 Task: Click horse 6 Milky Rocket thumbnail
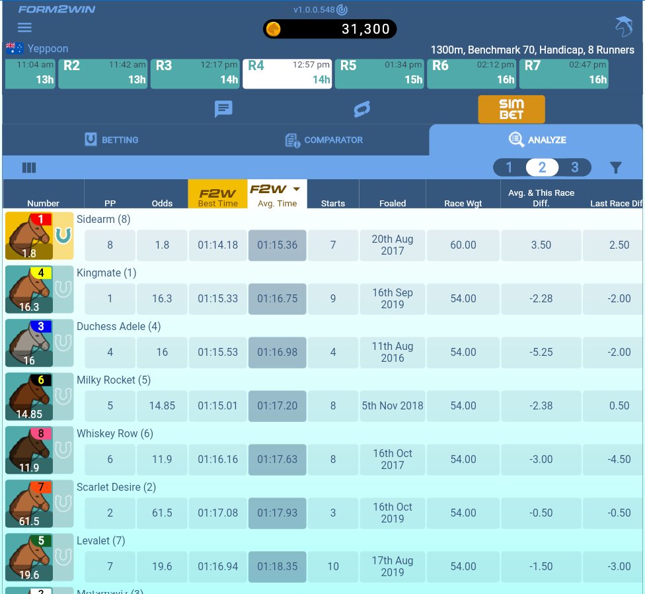(29, 396)
